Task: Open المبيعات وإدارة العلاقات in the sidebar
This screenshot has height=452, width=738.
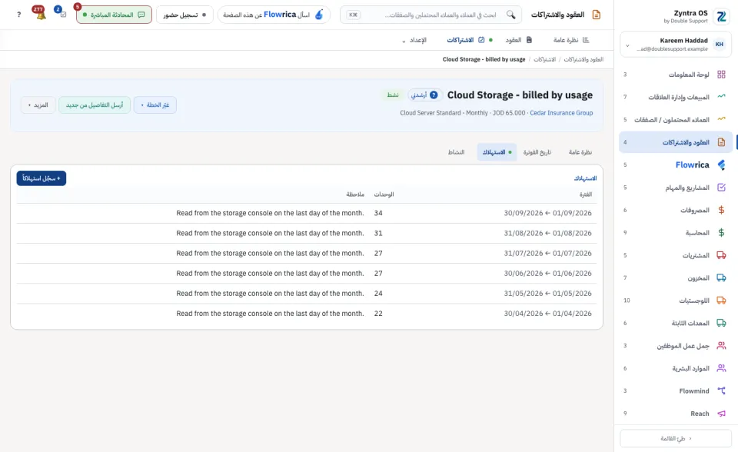Action: (x=676, y=97)
